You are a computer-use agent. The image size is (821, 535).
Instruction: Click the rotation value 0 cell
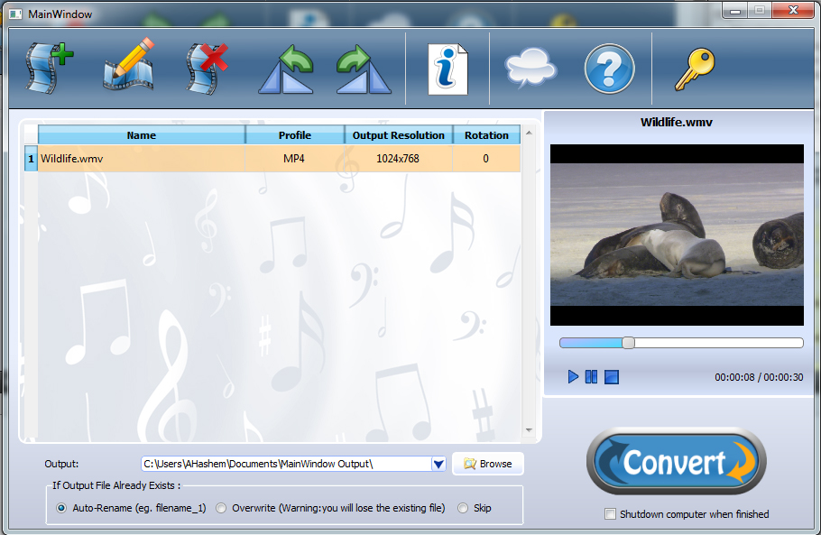tap(486, 159)
